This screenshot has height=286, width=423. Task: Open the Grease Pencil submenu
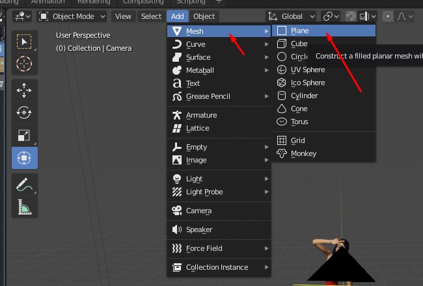[x=219, y=96]
